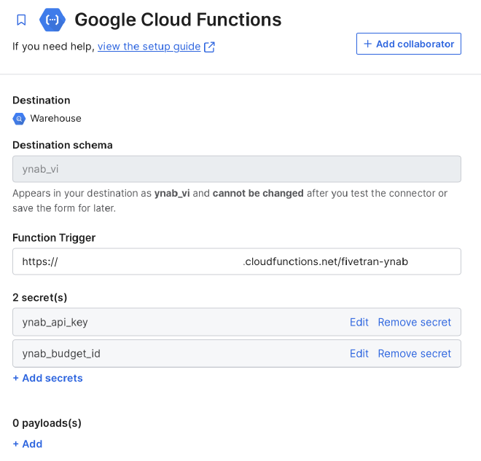Image resolution: width=481 pixels, height=461 pixels.
Task: Edit the ynab_api_key secret
Action: point(359,322)
